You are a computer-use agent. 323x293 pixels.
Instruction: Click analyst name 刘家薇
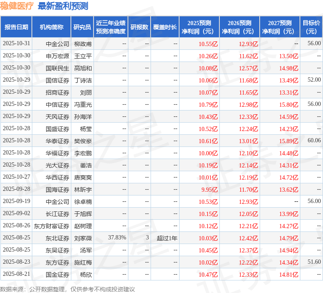tap(83, 238)
